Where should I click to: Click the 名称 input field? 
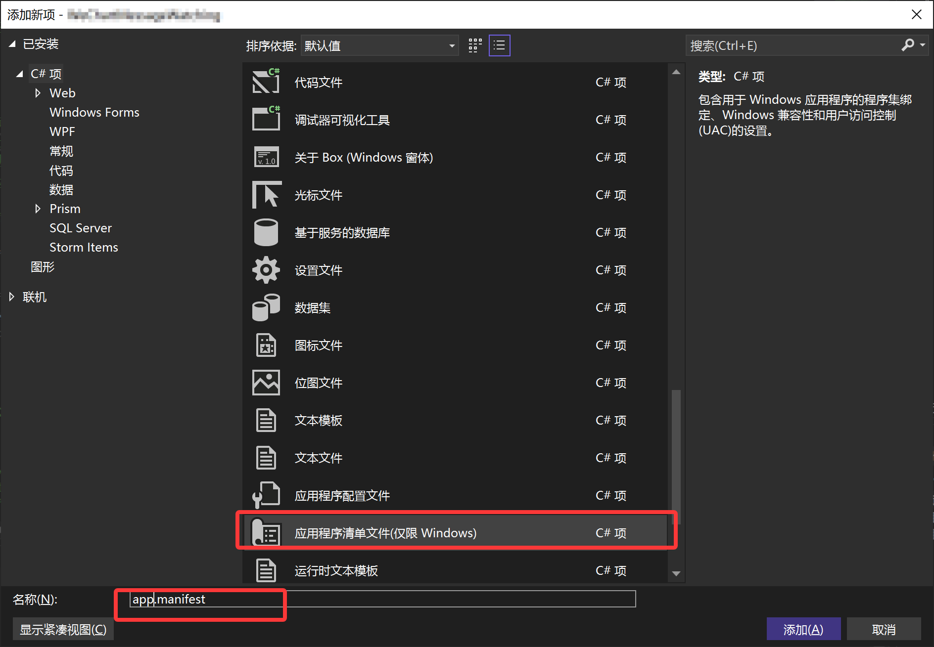[x=383, y=599]
